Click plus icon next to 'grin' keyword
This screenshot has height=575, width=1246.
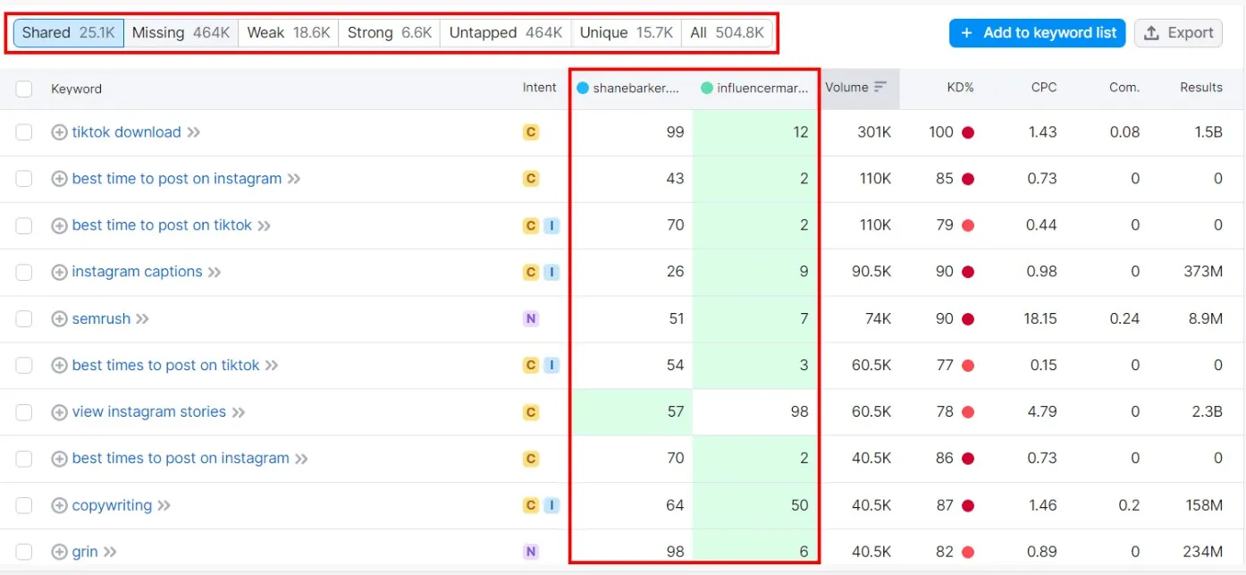click(59, 552)
